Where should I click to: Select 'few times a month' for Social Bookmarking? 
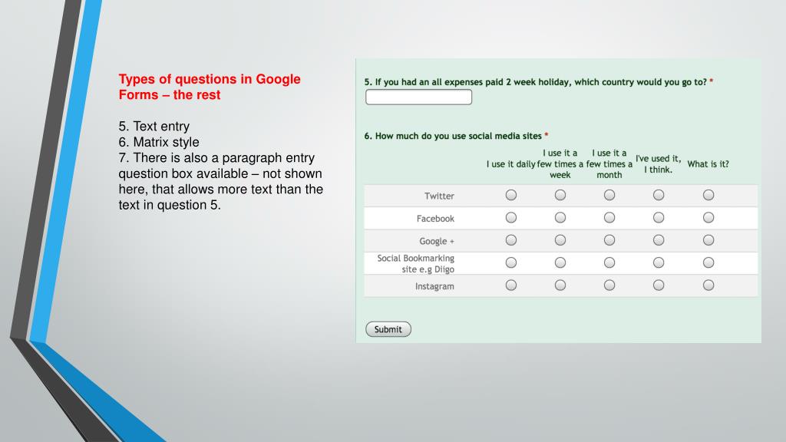[609, 262]
